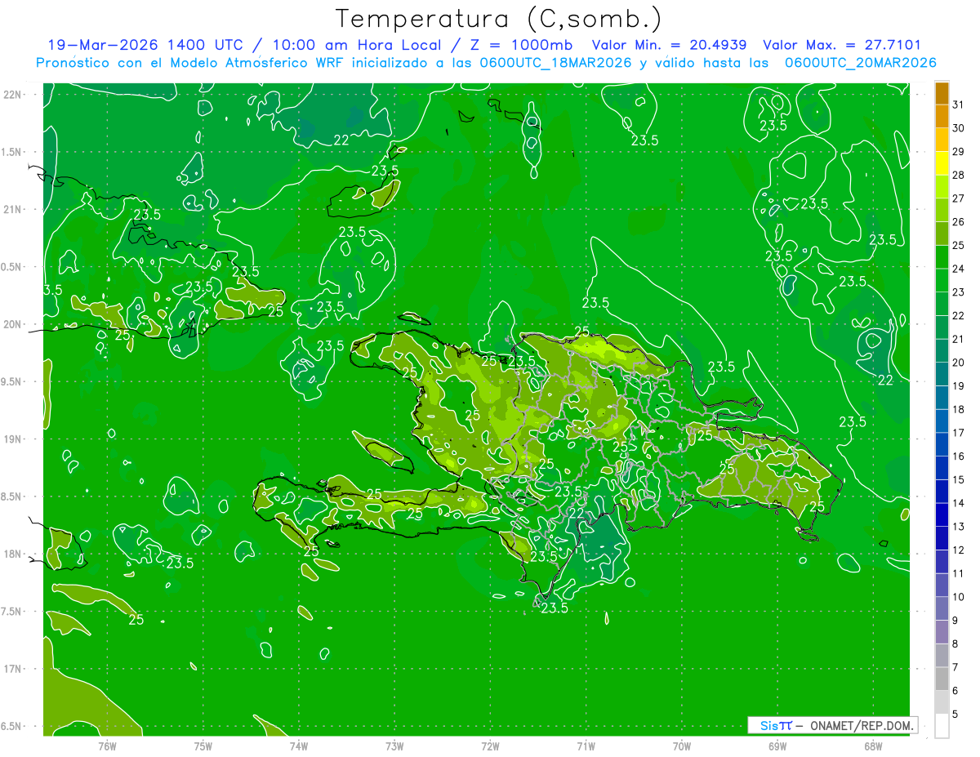Click the 76W longitude axis label
Screen dimensions: 980x757
(107, 746)
